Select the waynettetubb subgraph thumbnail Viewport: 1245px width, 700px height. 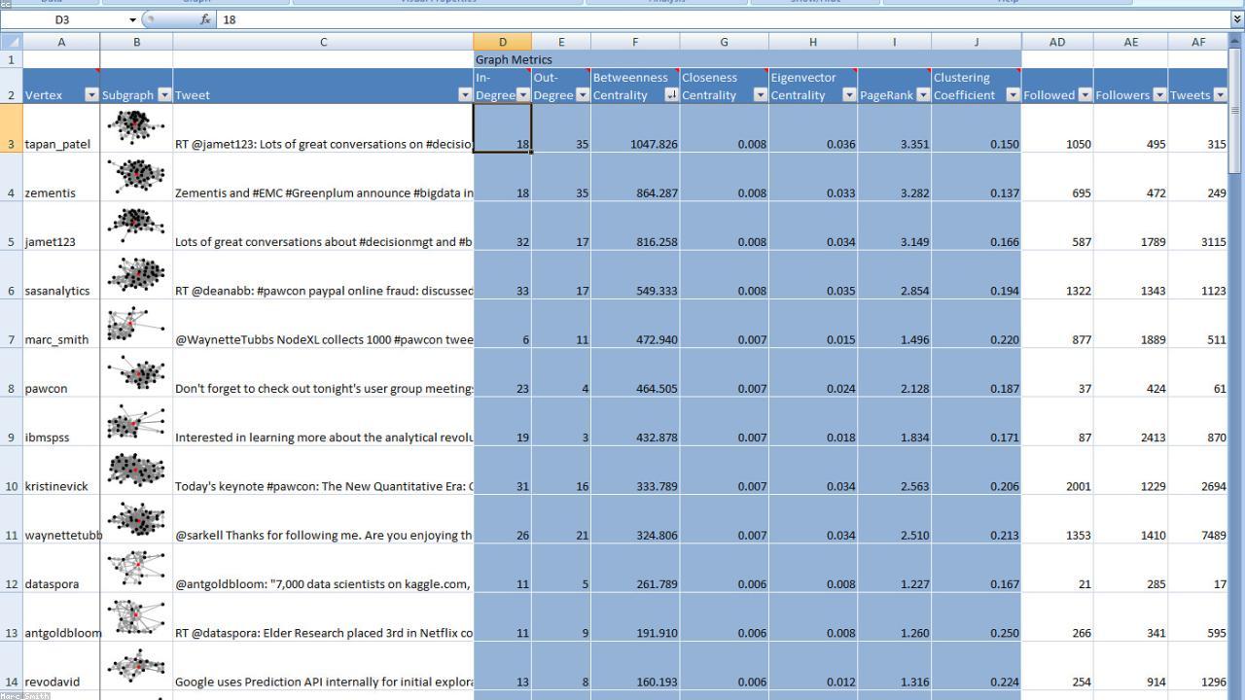(136, 519)
